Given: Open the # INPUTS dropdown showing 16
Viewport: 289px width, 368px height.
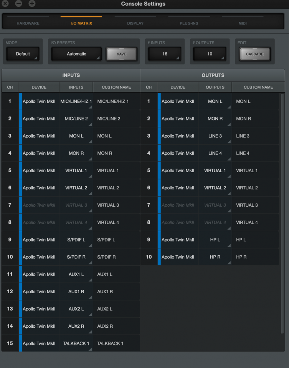Looking at the screenshot, I should pyautogui.click(x=165, y=54).
